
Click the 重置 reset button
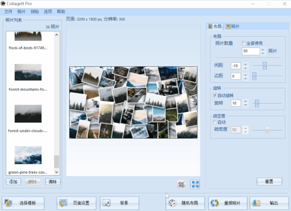[x=269, y=181]
